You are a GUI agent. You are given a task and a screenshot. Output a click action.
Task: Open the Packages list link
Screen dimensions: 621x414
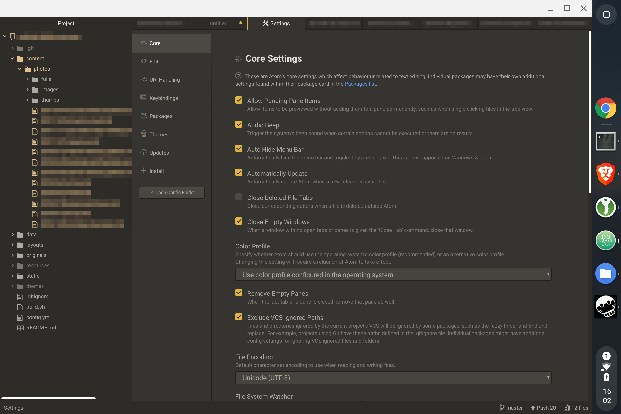coord(360,84)
